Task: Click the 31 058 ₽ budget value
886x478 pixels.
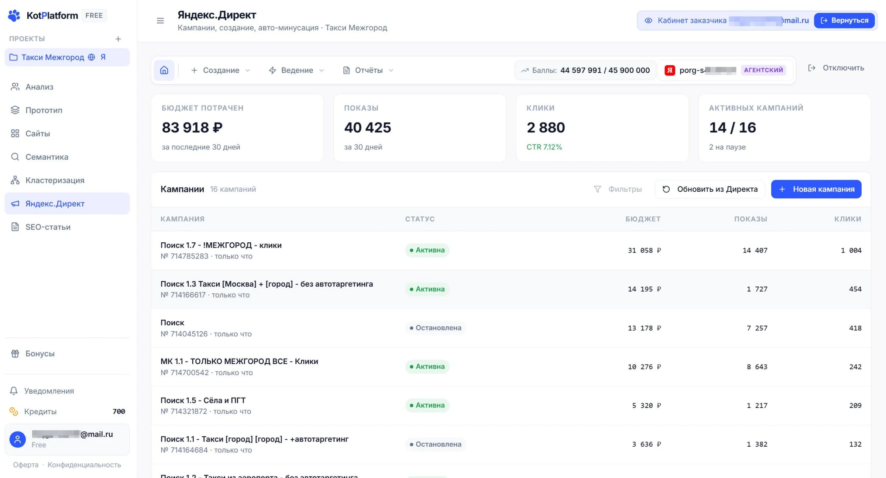Action: click(644, 250)
